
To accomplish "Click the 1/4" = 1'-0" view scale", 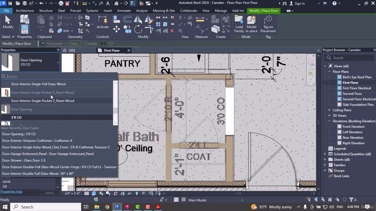I will (72, 193).
